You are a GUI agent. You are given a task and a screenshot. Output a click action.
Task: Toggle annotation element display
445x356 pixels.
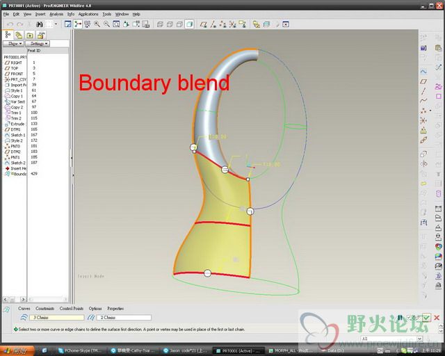[x=243, y=24]
